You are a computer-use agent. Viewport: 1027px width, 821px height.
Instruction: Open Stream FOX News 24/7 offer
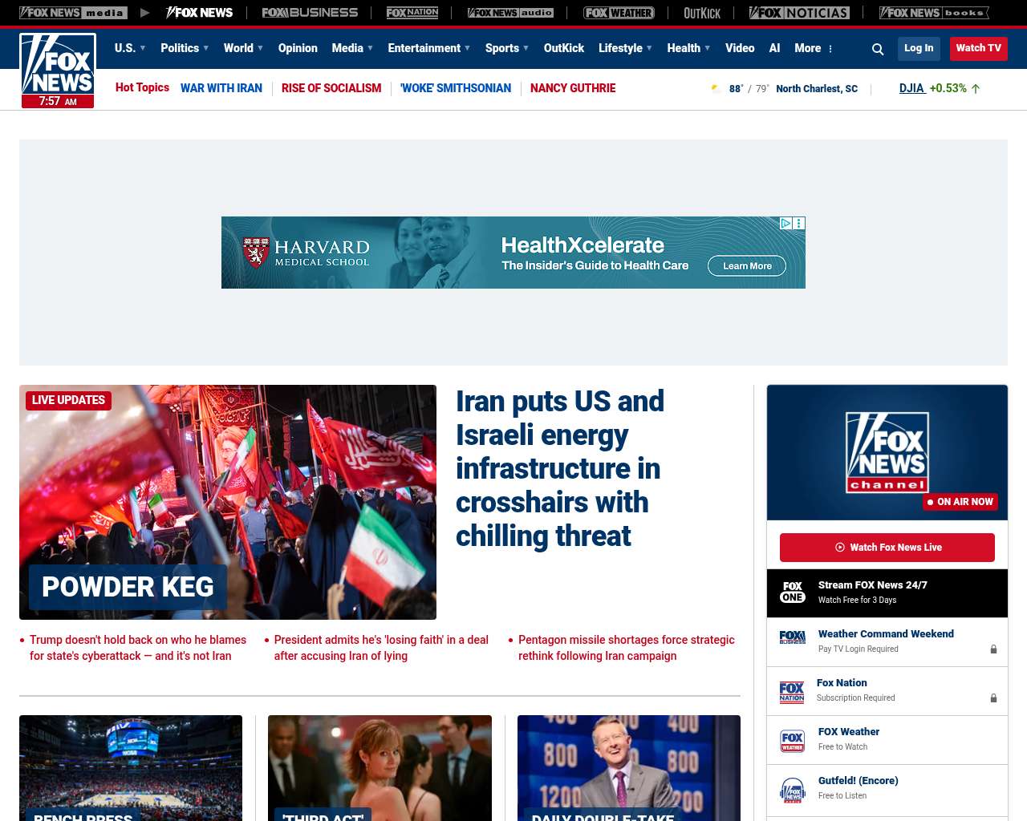(887, 593)
